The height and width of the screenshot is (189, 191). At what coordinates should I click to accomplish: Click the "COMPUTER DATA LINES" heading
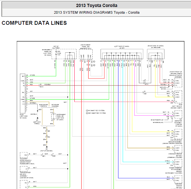[34, 23]
